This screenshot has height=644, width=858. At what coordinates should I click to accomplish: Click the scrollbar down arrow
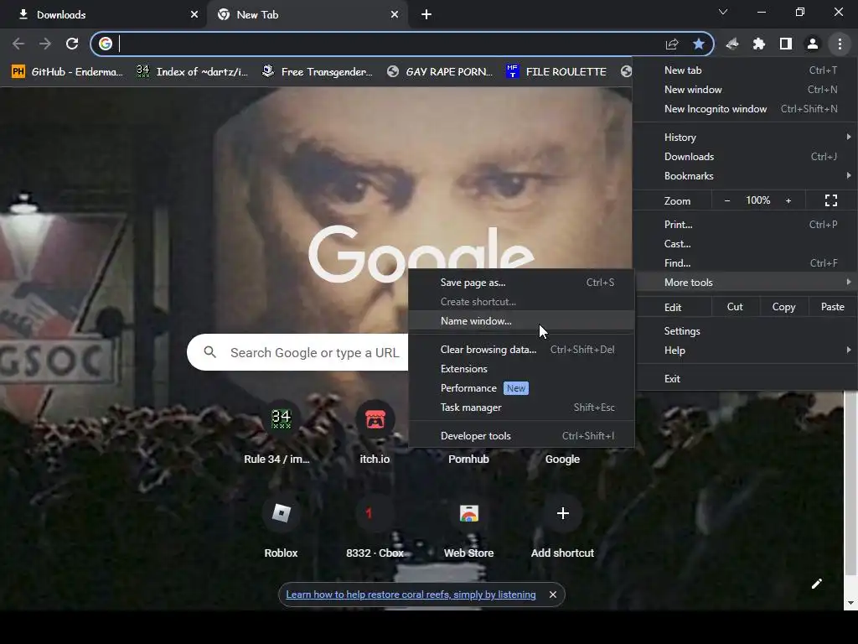point(850,603)
